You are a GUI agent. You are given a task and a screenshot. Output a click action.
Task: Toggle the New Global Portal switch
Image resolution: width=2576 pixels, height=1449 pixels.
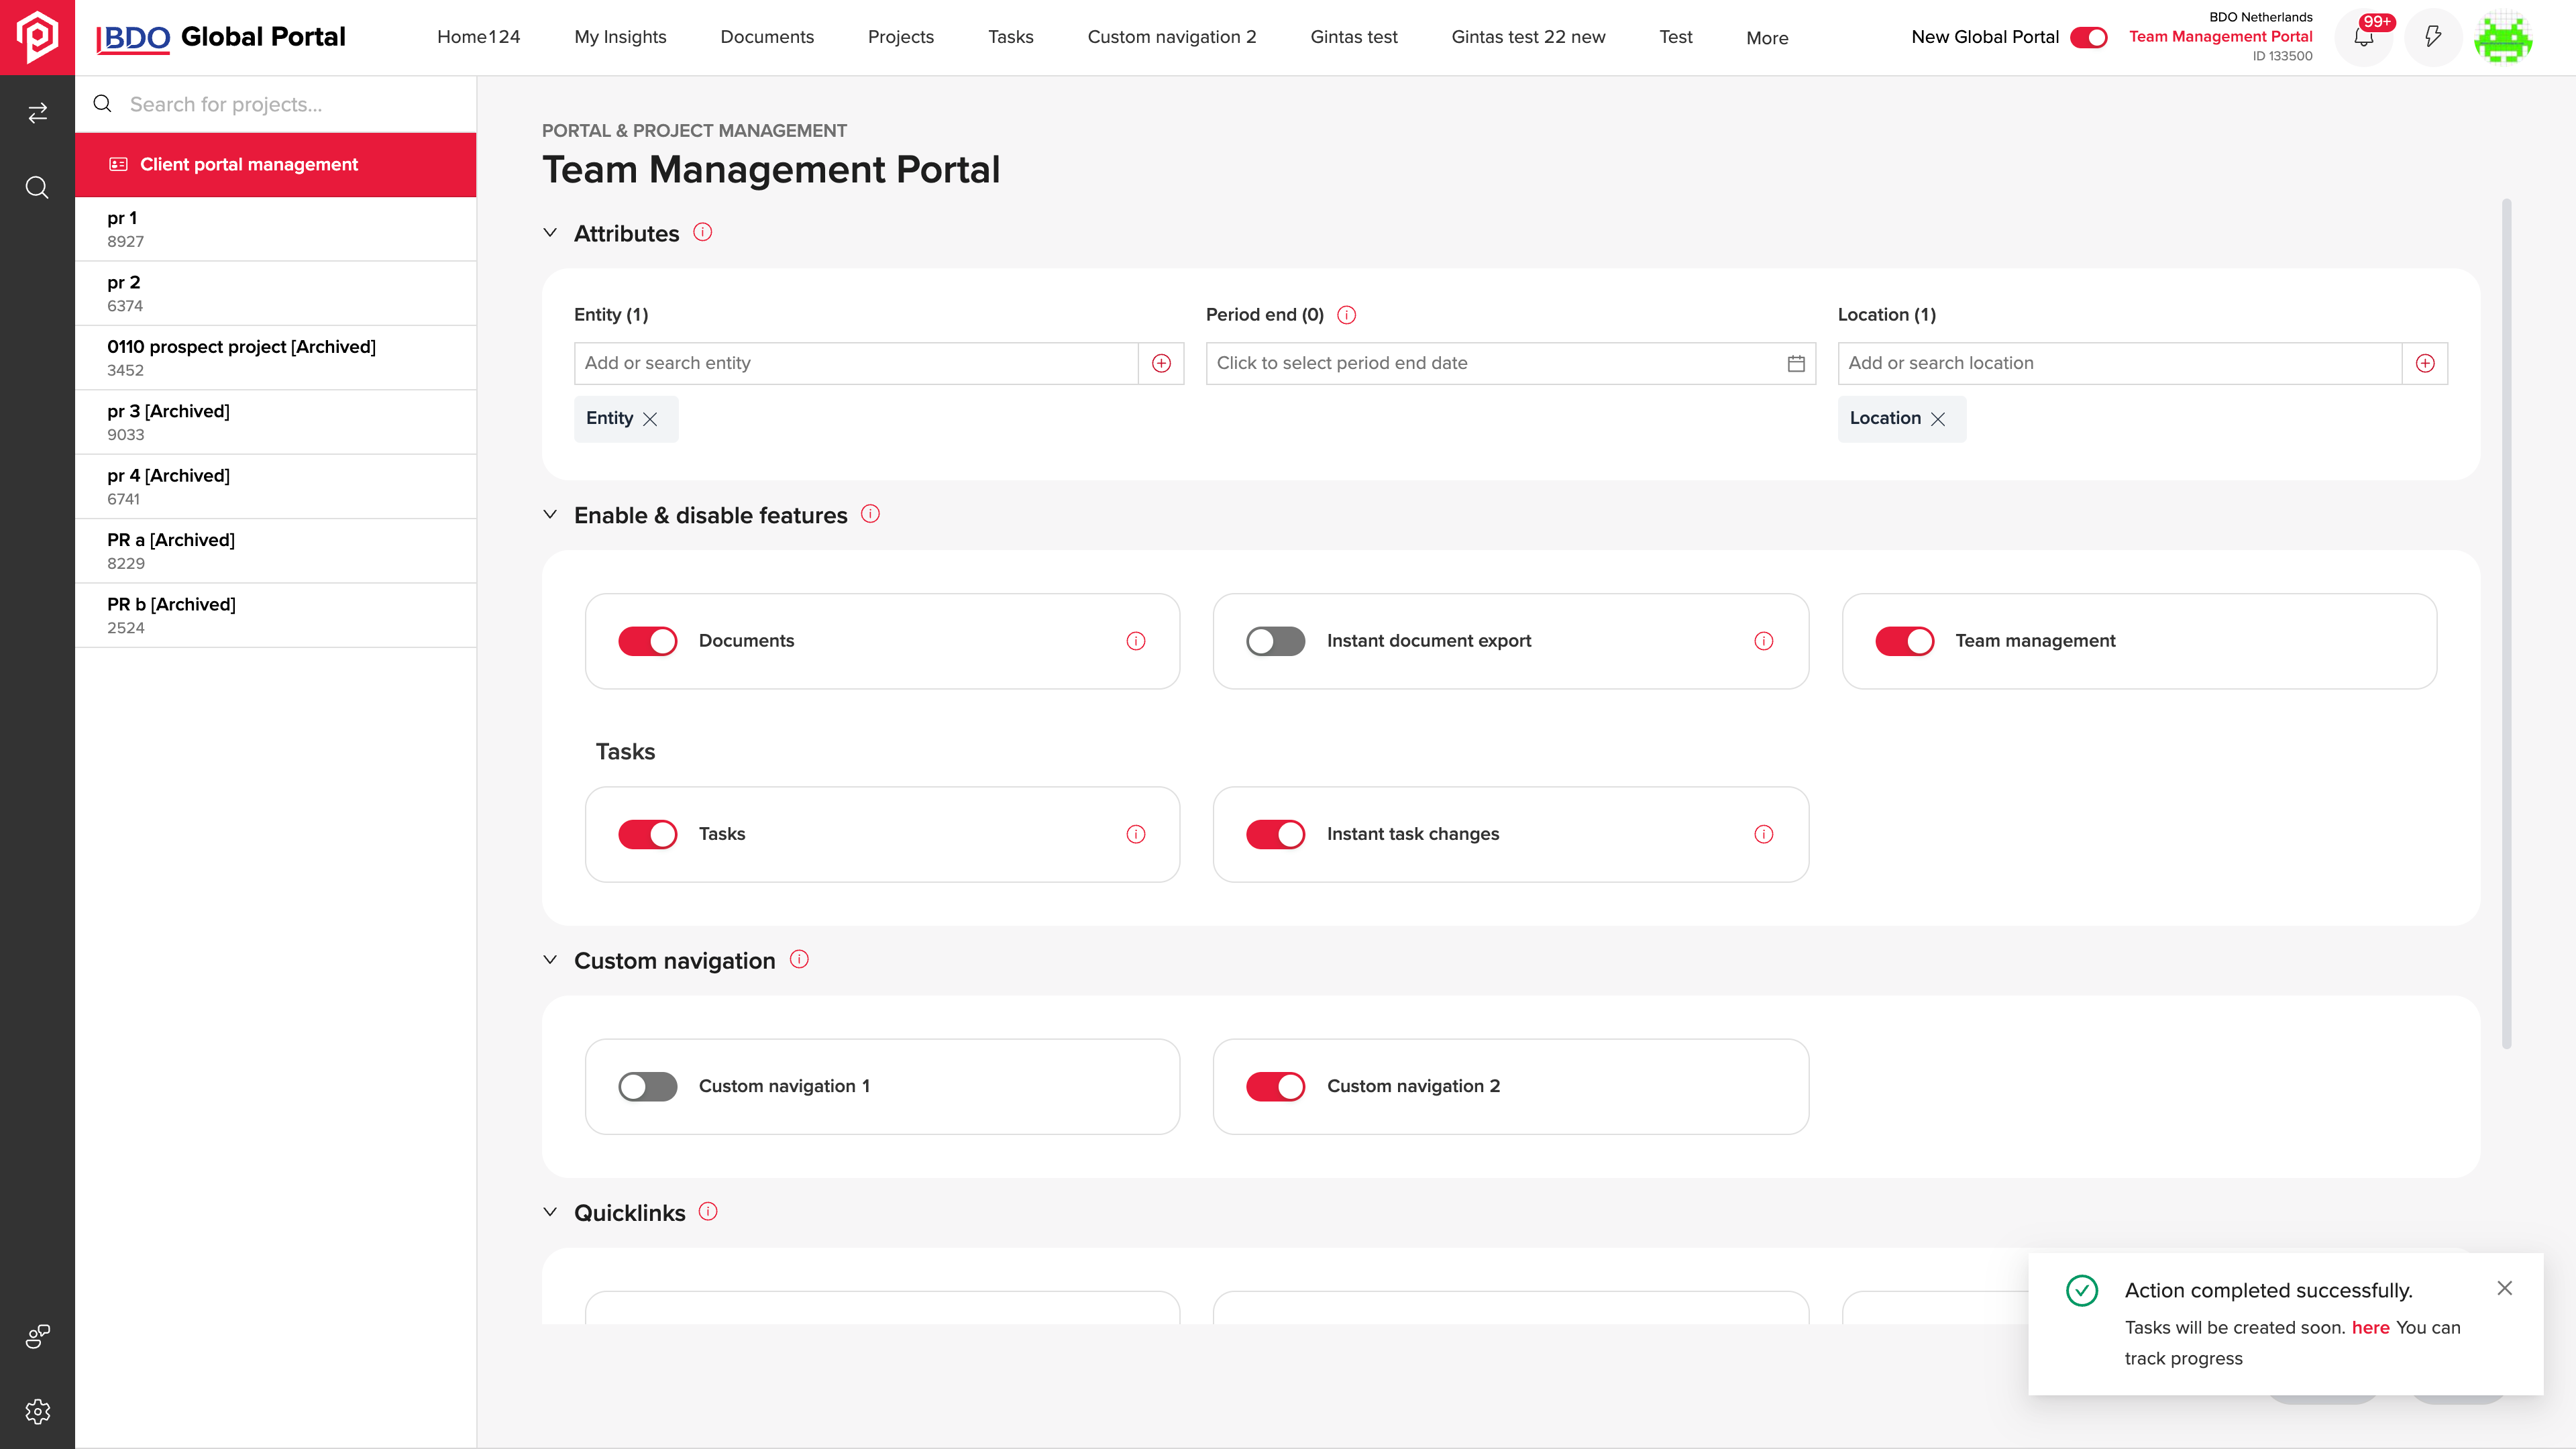point(2089,37)
